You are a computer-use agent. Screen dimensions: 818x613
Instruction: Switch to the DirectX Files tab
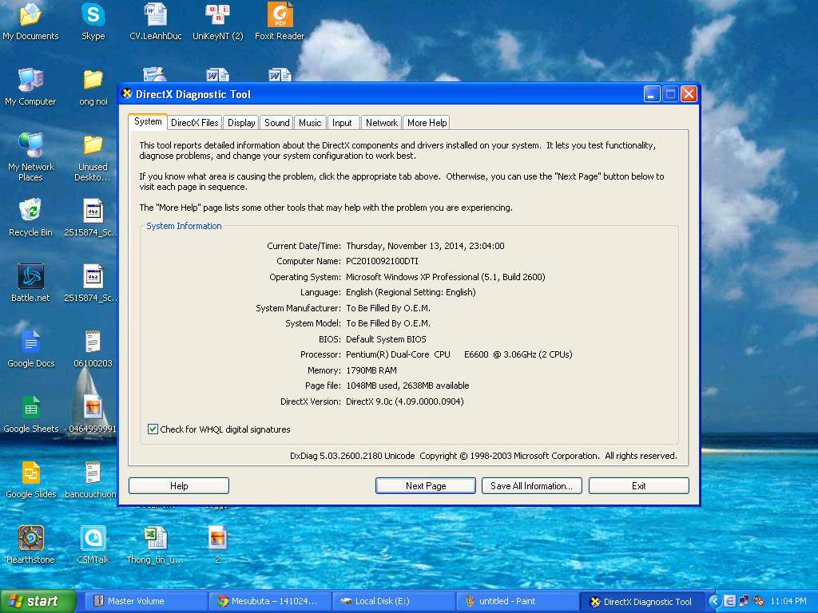(x=194, y=123)
